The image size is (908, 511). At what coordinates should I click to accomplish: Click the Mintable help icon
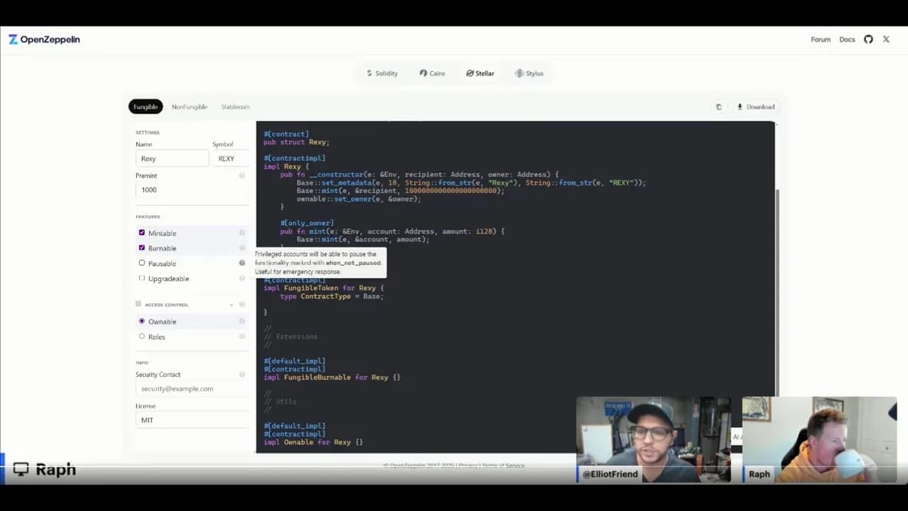tap(242, 233)
